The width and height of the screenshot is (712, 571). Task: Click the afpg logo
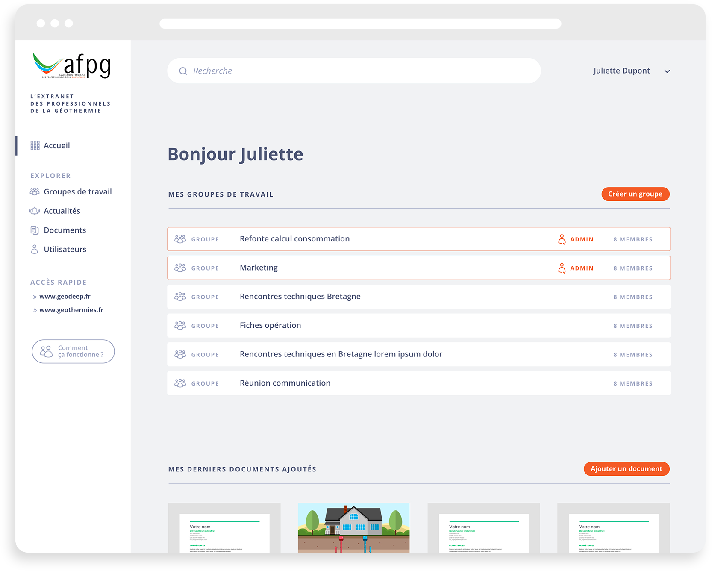72,66
